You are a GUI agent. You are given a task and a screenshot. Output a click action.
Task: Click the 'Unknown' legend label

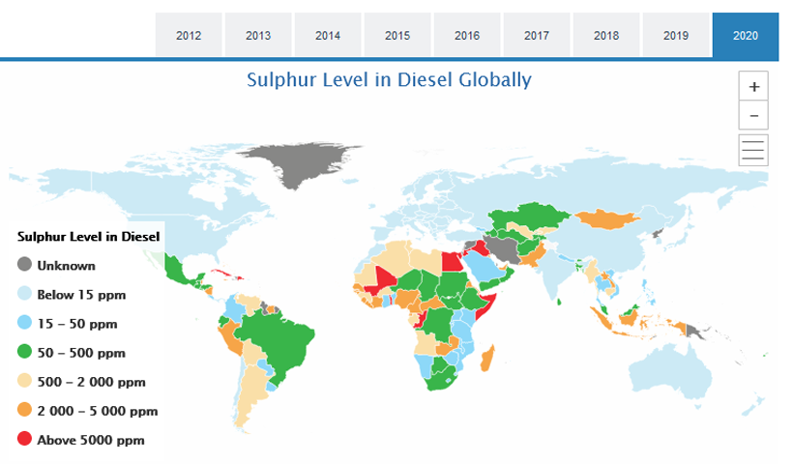[67, 266]
